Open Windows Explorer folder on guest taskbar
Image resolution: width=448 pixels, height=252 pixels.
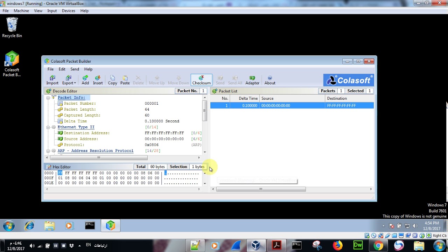(x=49, y=226)
